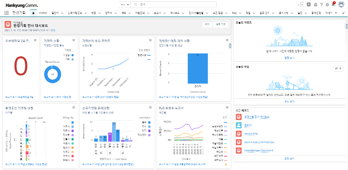Click the global actions plus icon
Viewport: 348px width, 170px height.
pos(309,5)
